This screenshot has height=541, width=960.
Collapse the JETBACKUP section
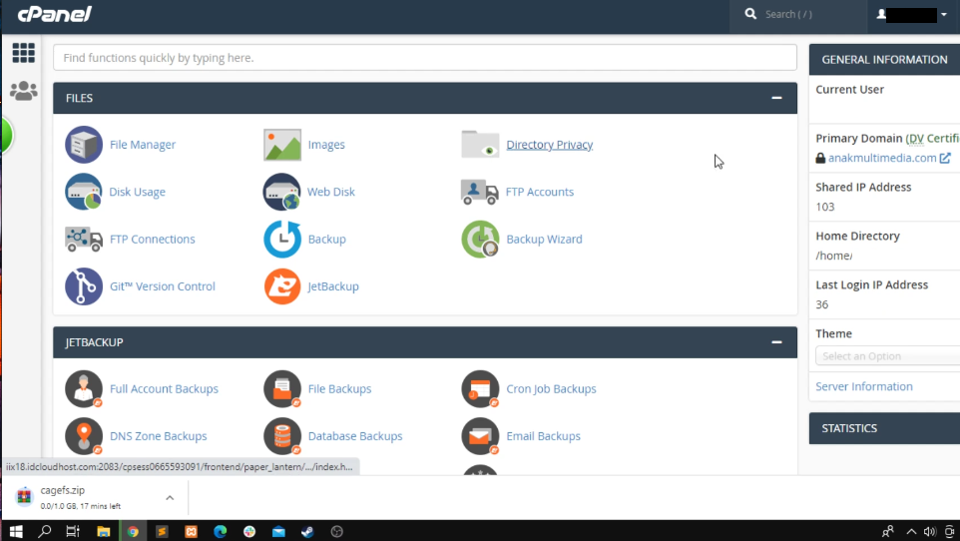[776, 342]
